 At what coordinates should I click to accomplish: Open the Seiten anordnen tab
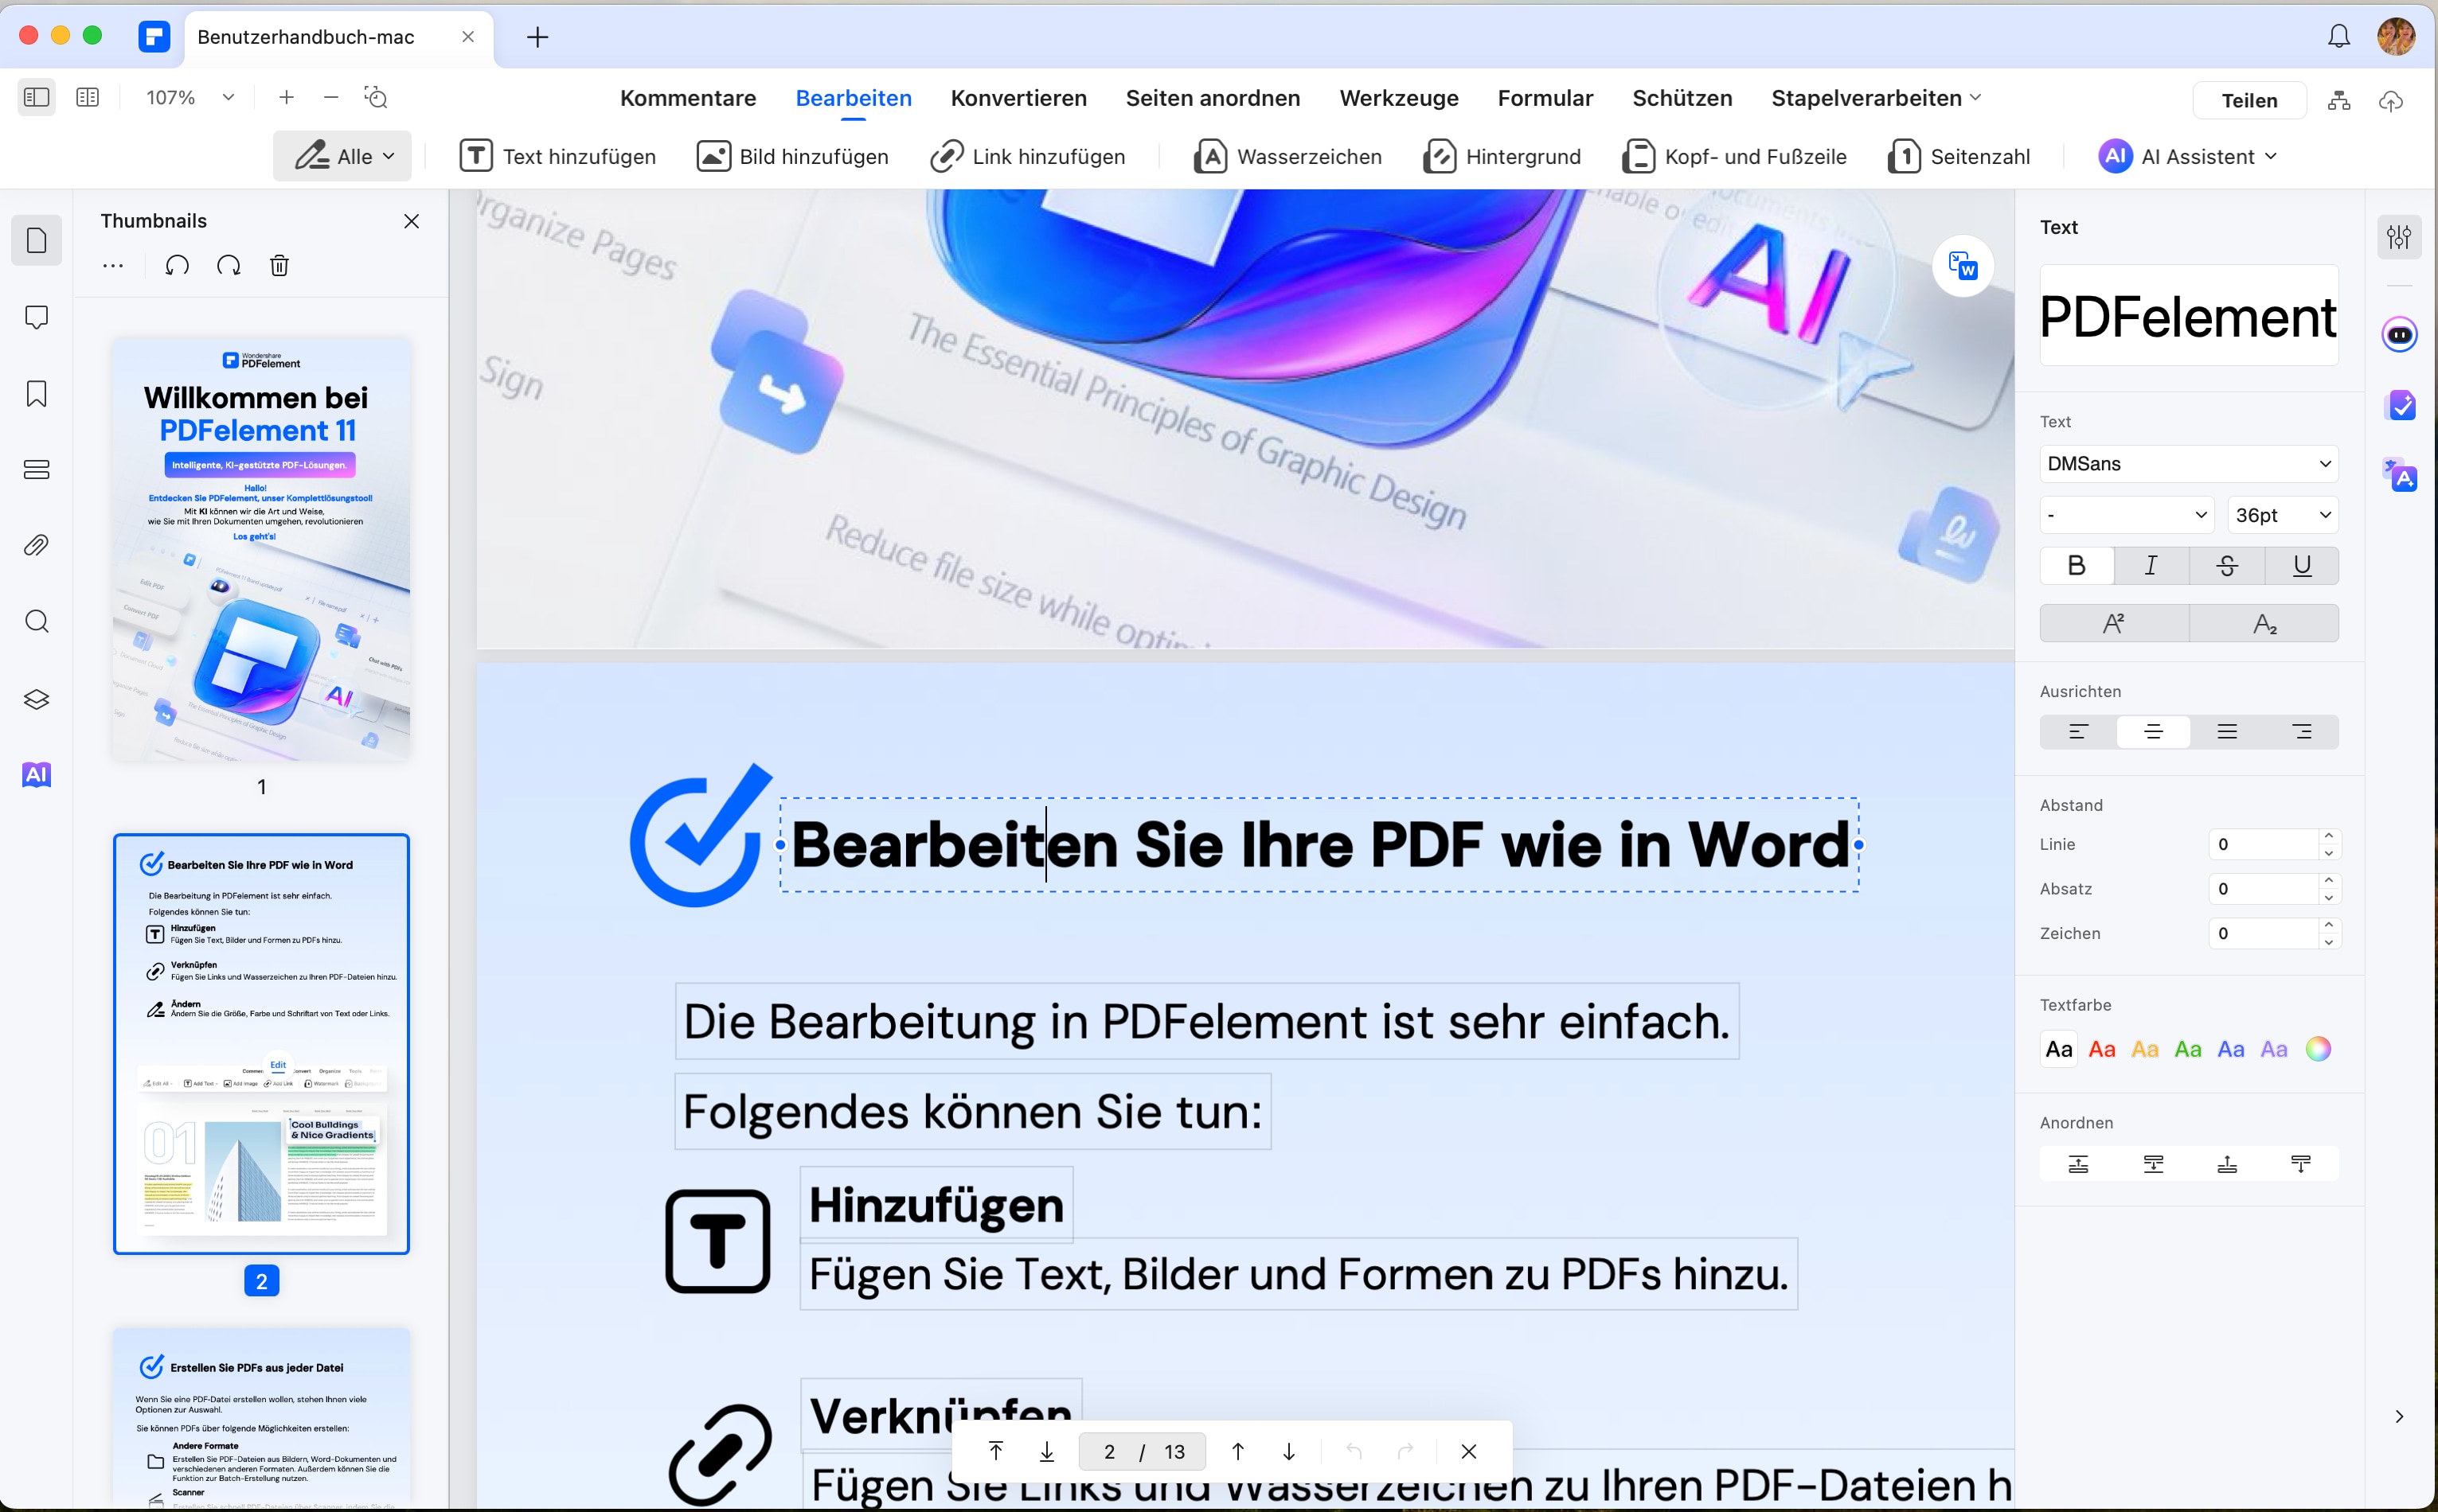pos(1213,98)
